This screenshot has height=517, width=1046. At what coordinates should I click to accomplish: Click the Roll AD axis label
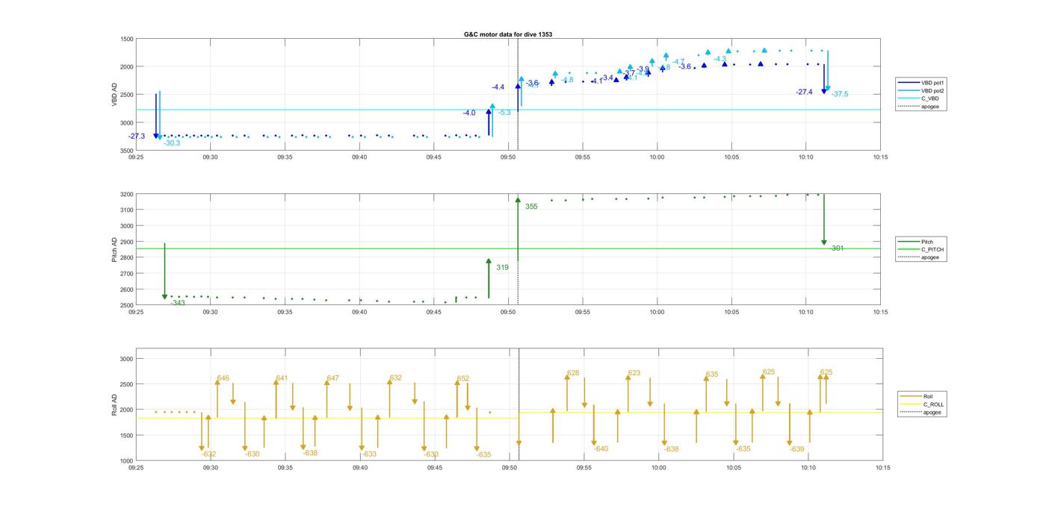click(x=114, y=403)
